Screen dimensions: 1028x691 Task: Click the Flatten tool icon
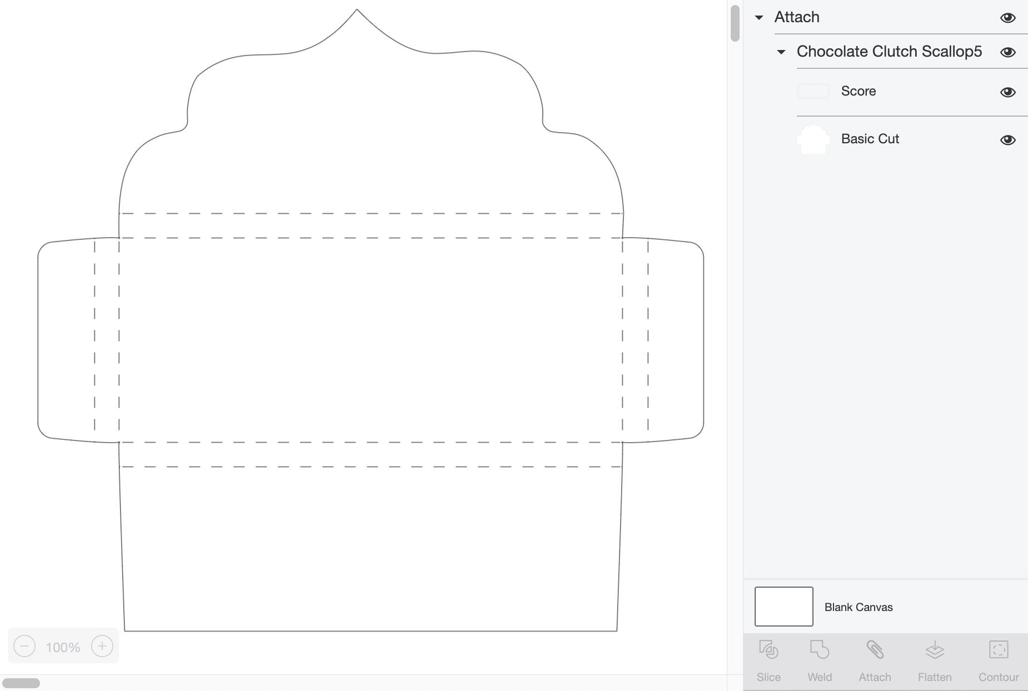(935, 649)
